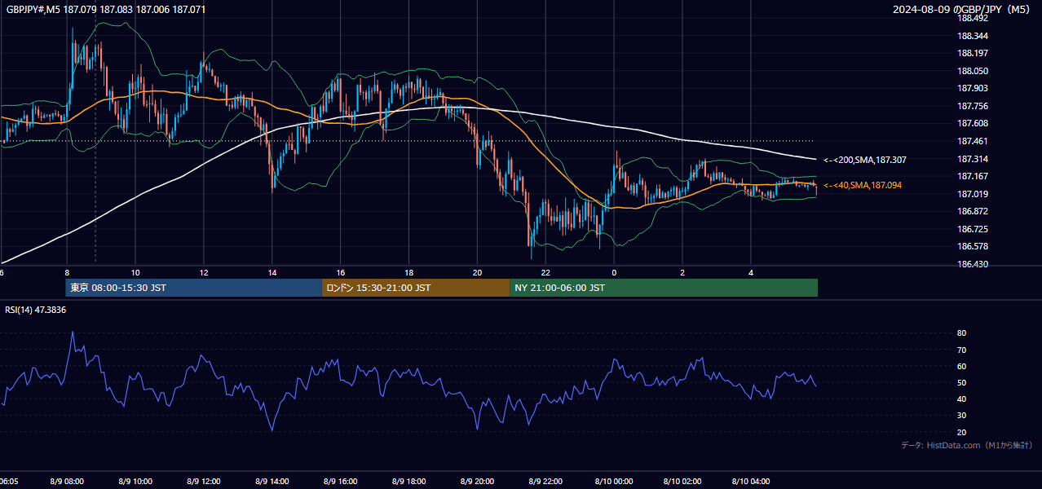Click the bottom RSI scale value 20
The image size is (1042, 489).
pos(962,432)
